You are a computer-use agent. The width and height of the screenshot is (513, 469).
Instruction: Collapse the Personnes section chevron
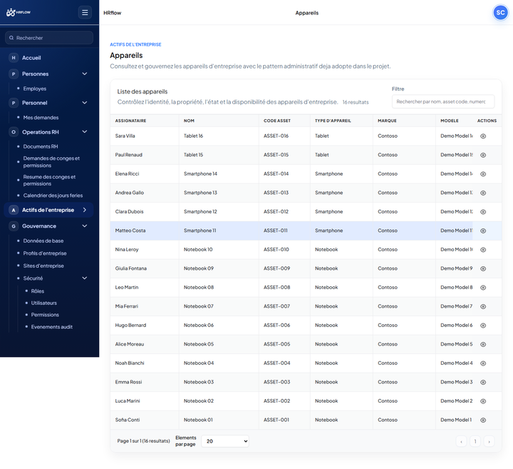click(x=84, y=74)
